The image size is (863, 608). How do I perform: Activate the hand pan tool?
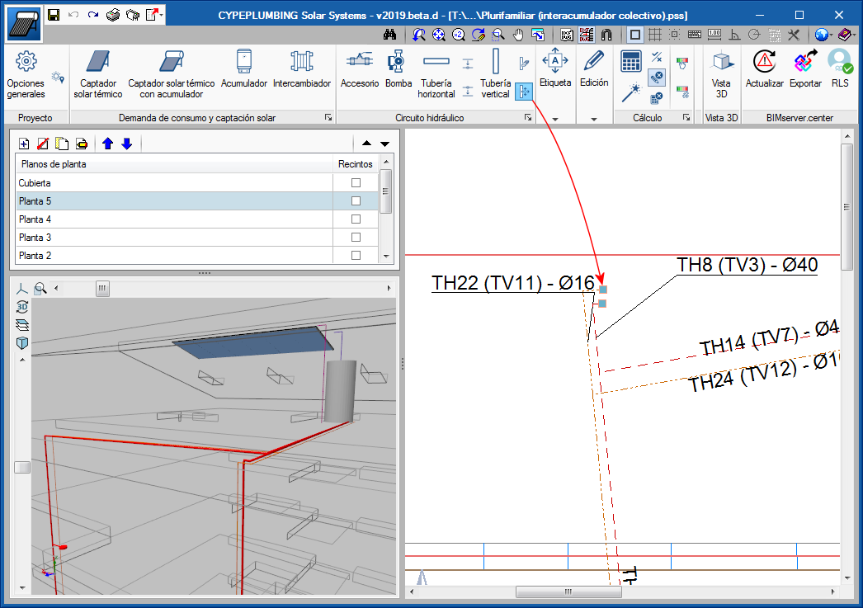(x=518, y=35)
